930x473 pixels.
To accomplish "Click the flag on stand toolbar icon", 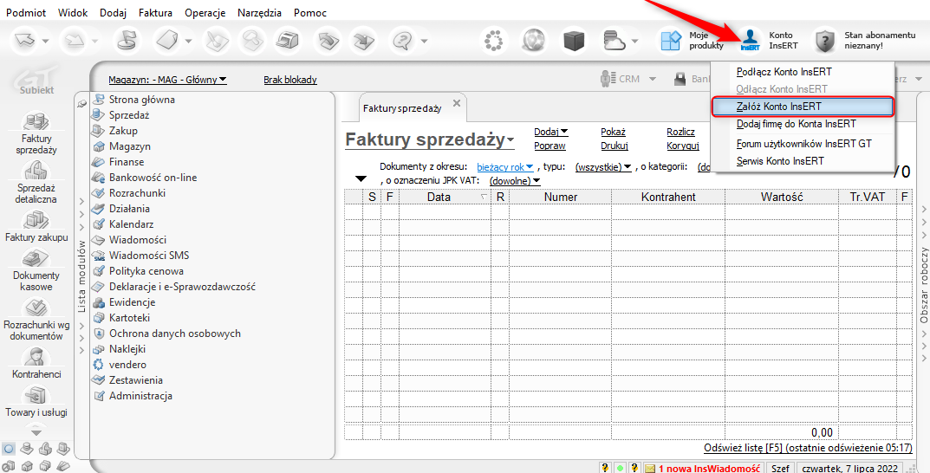I will pos(125,41).
